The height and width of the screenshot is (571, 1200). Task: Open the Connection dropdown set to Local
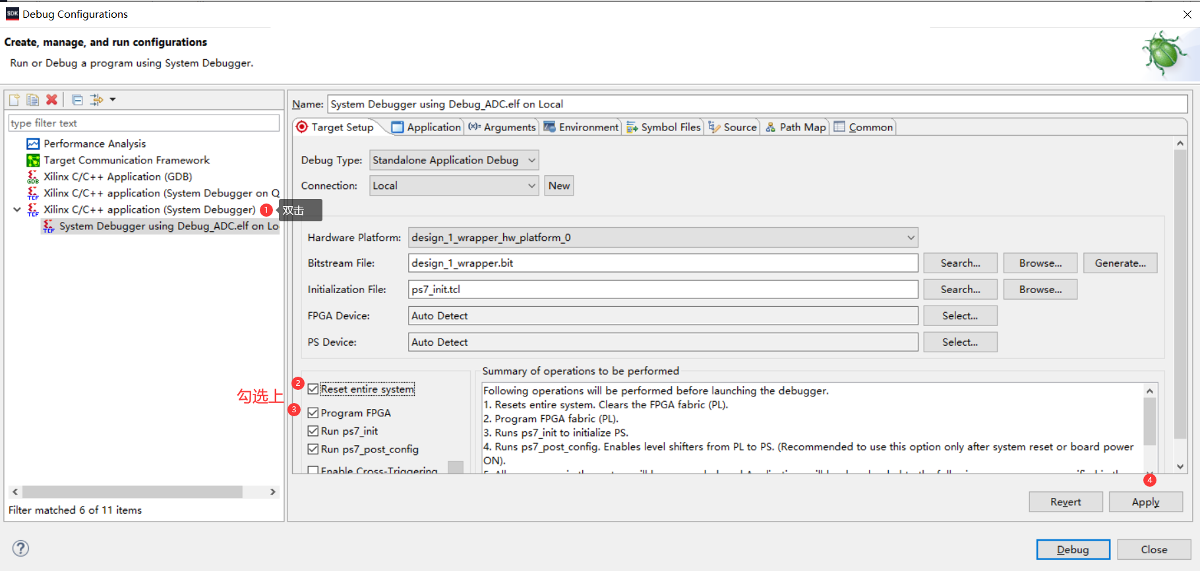(454, 186)
